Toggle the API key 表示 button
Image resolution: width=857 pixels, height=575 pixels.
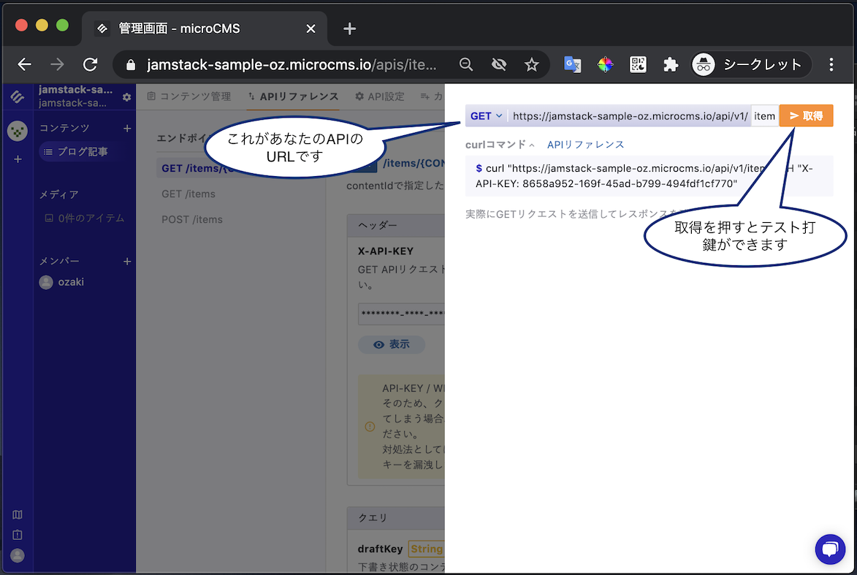coord(392,344)
